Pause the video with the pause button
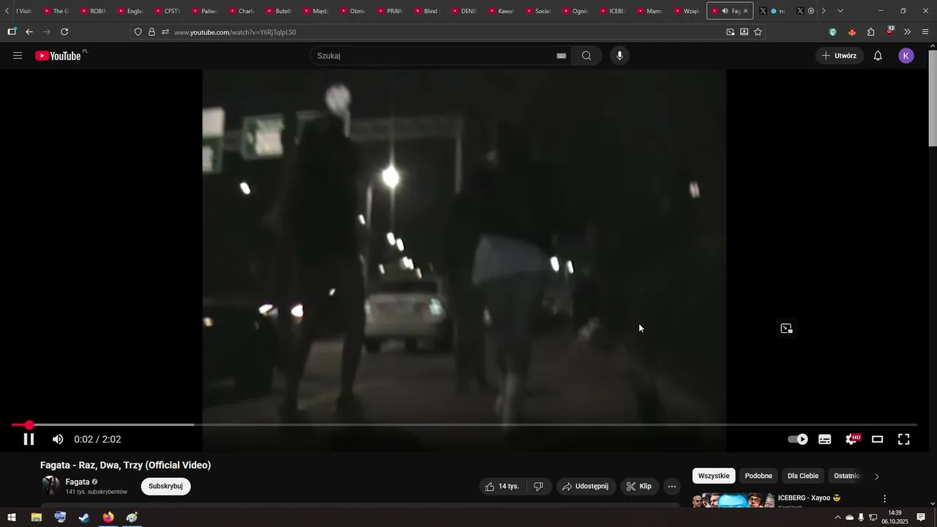Image resolution: width=937 pixels, height=527 pixels. [x=29, y=439]
